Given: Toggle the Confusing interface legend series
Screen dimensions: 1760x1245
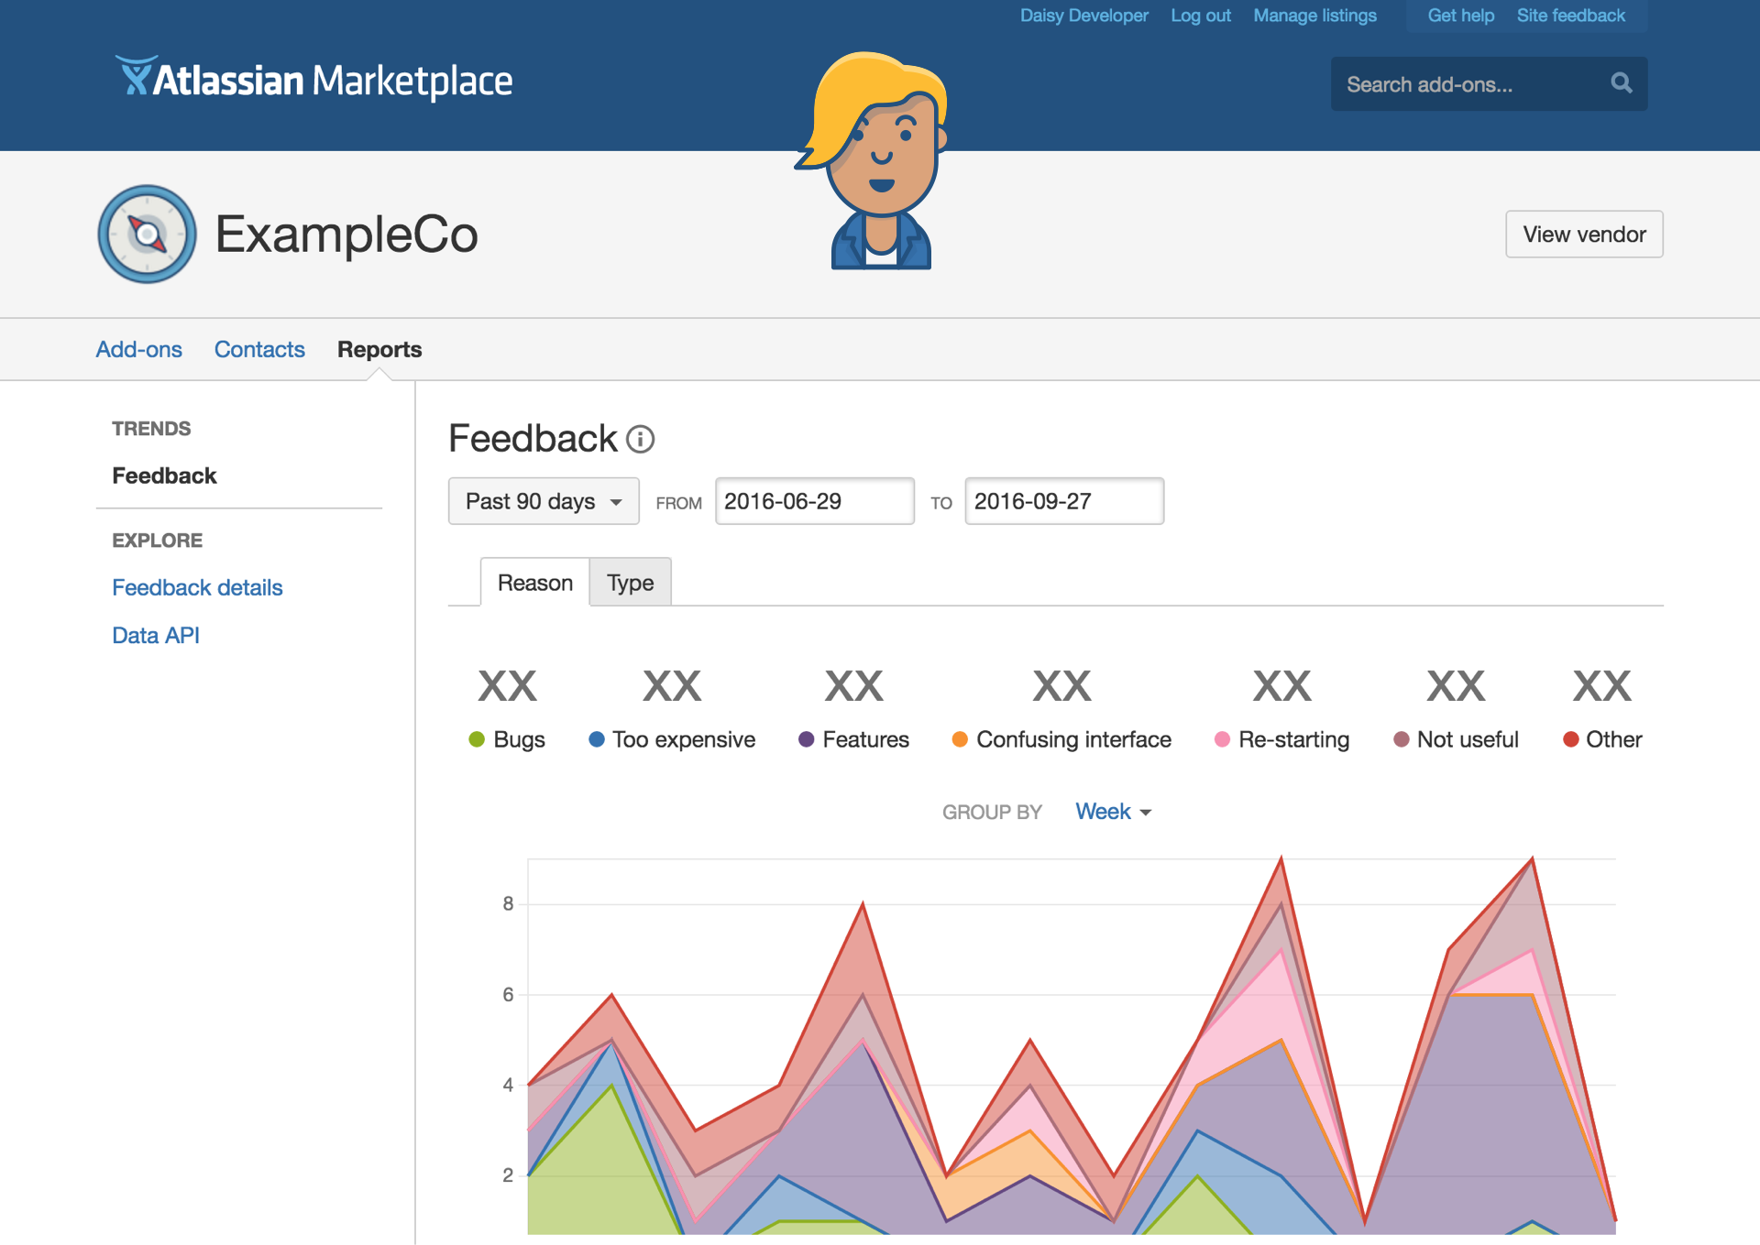Looking at the screenshot, I should (x=1061, y=739).
